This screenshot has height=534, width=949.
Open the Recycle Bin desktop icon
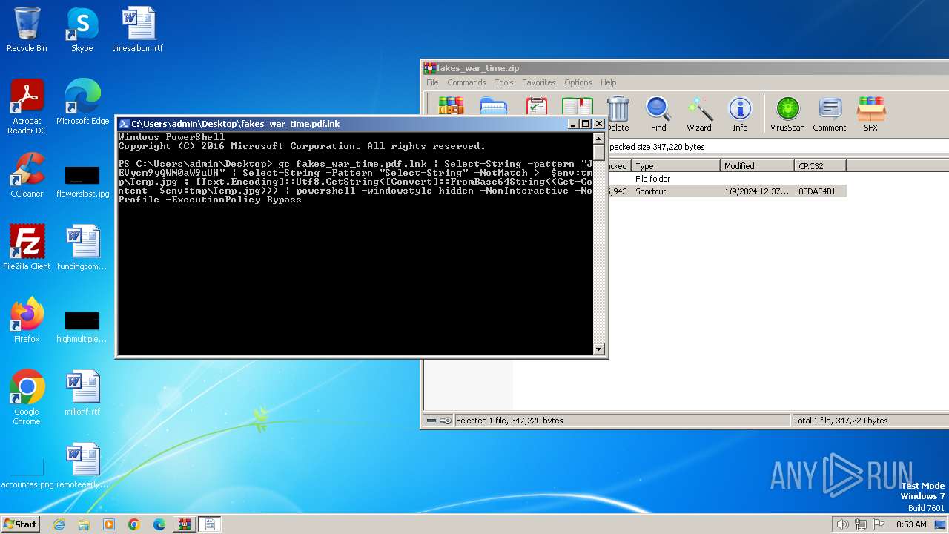tap(27, 30)
